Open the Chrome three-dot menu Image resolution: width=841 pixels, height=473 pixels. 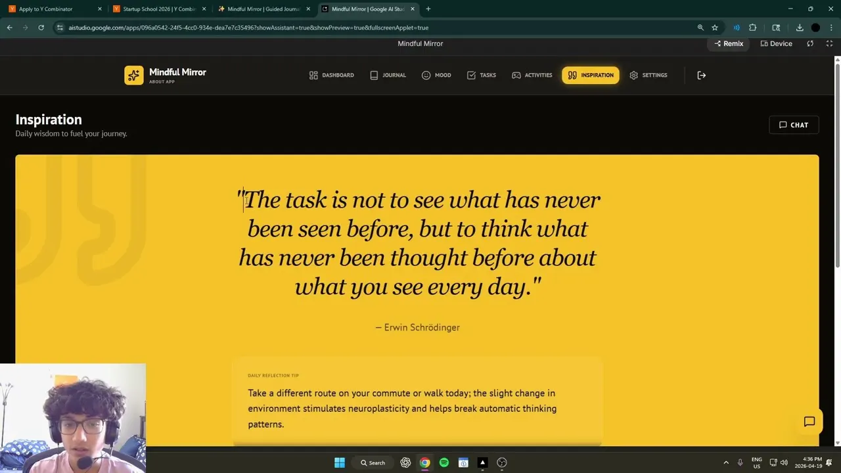tap(832, 28)
